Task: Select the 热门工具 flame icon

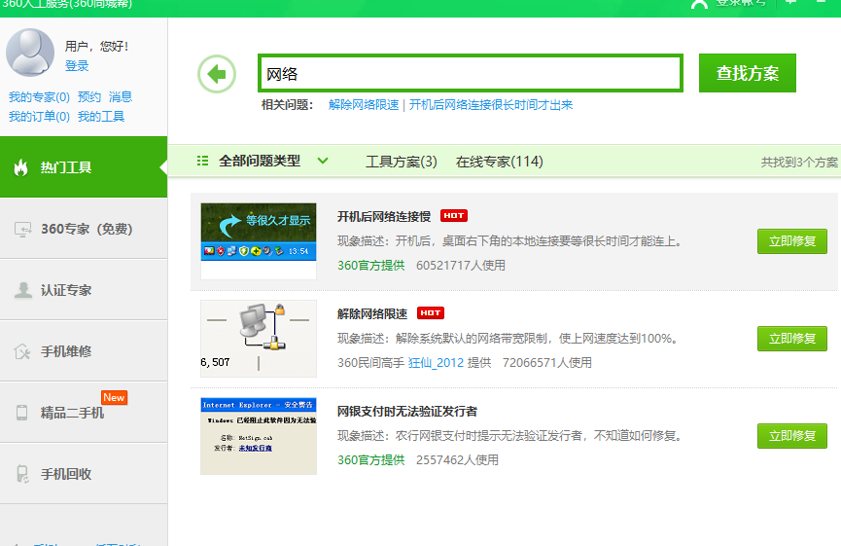Action: (x=21, y=167)
